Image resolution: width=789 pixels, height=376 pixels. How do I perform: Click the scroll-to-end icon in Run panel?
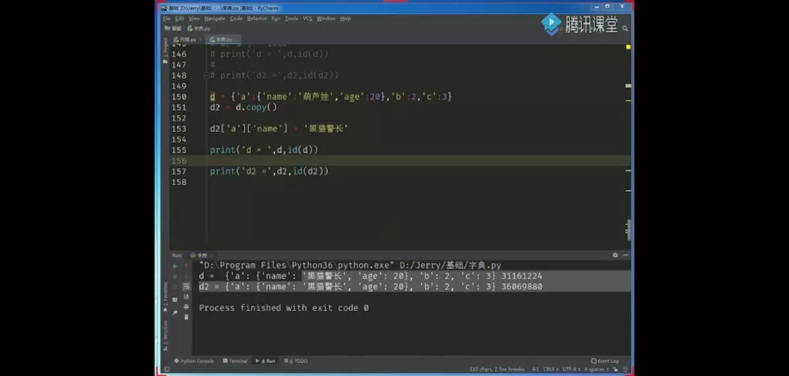[186, 297]
